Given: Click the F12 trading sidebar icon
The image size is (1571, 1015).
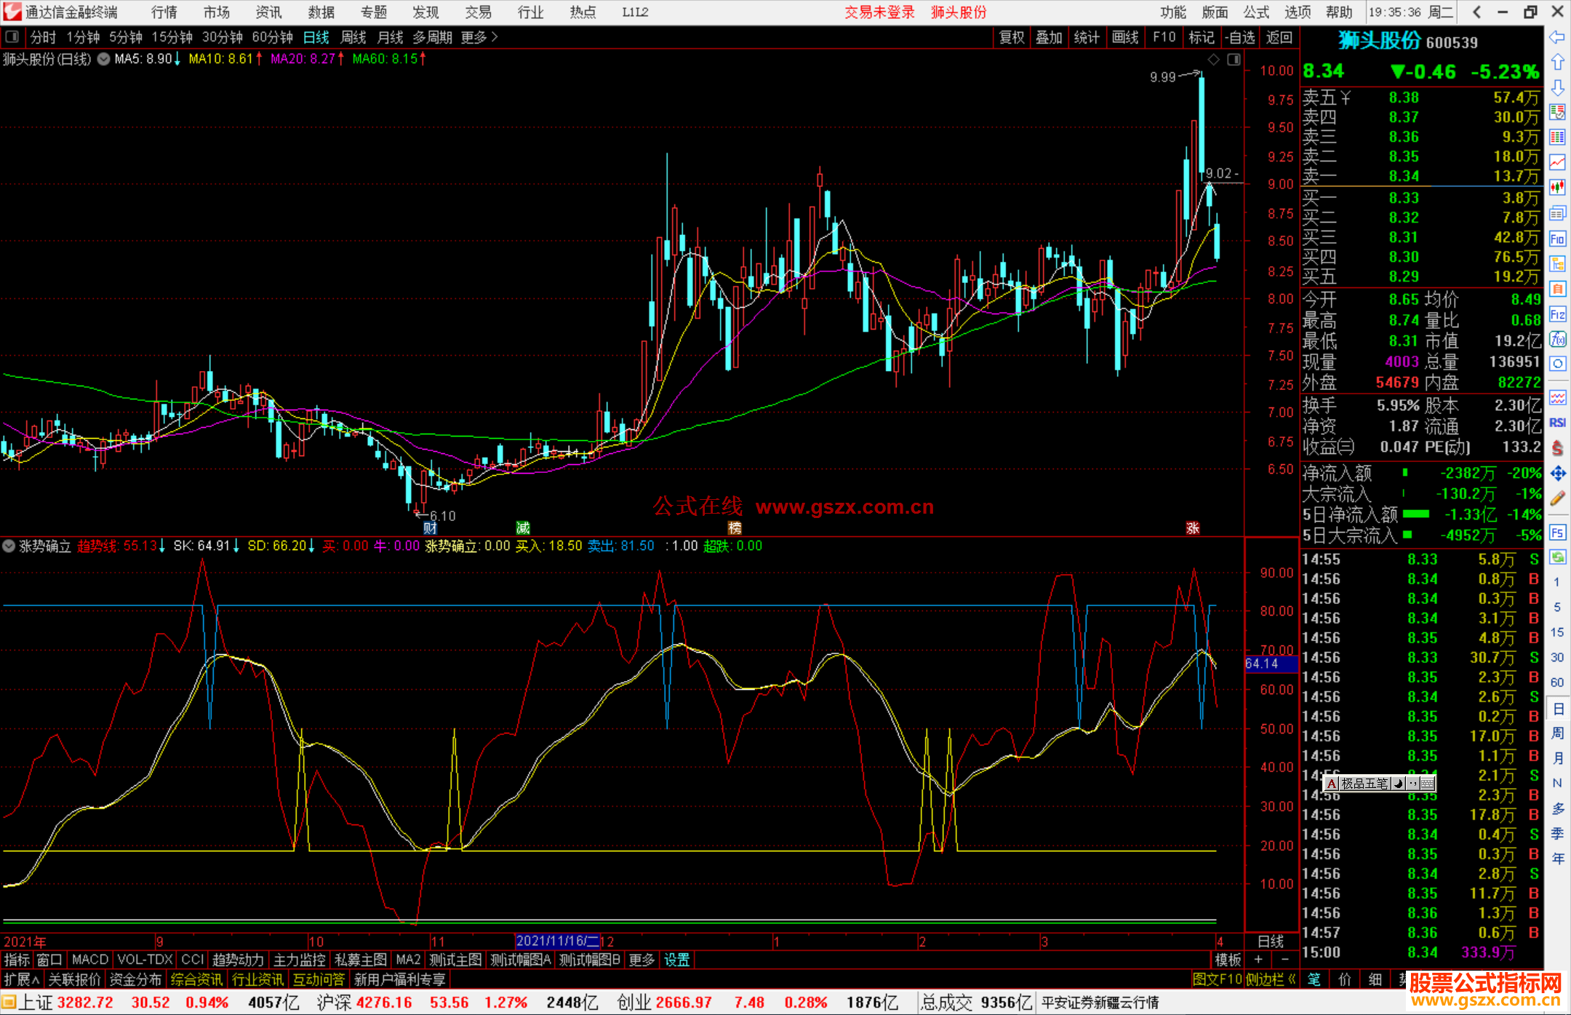Looking at the screenshot, I should [x=1557, y=314].
